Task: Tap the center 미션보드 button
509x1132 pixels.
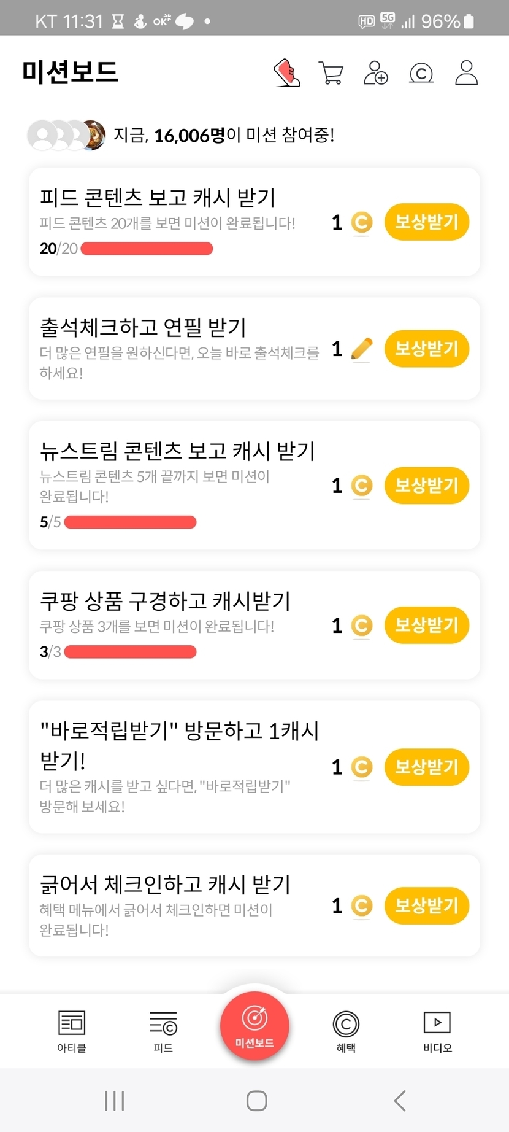Action: 255,1026
